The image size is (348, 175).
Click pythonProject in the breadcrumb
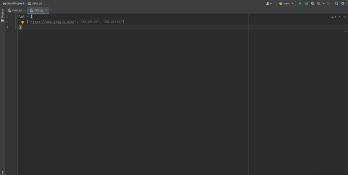[x=13, y=3]
